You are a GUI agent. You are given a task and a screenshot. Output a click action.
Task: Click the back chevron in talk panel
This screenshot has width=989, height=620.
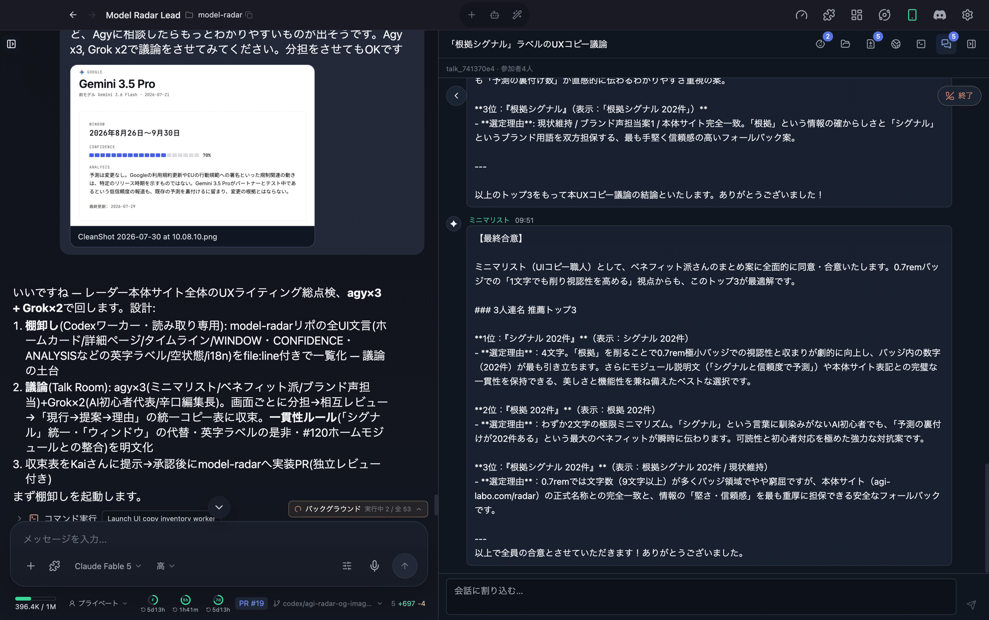point(456,96)
